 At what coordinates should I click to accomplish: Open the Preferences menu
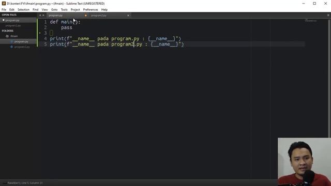91,10
